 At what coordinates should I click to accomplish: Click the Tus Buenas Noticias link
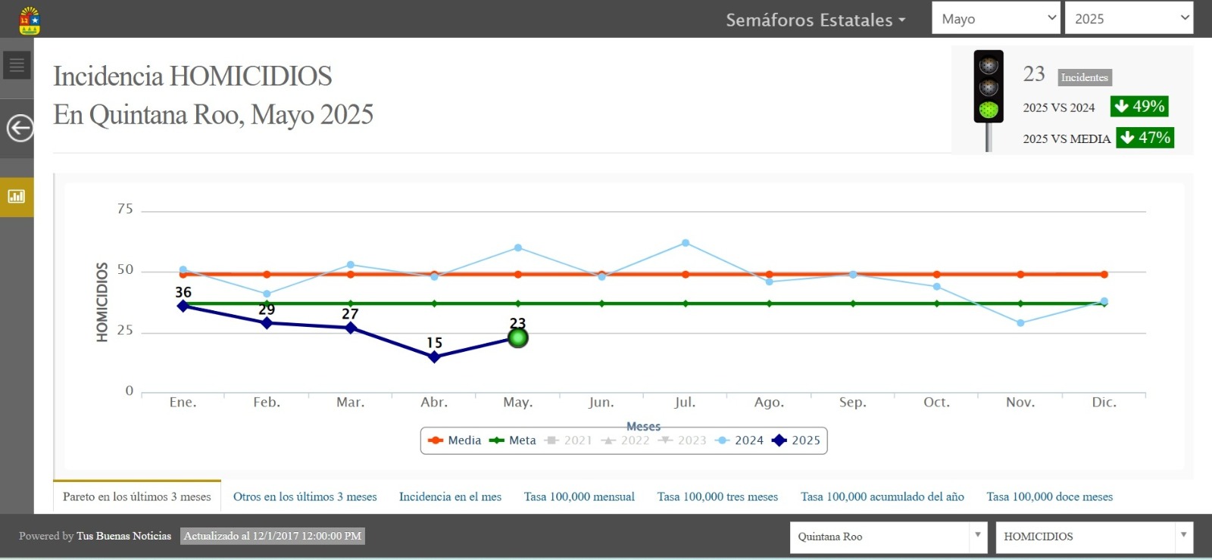123,537
